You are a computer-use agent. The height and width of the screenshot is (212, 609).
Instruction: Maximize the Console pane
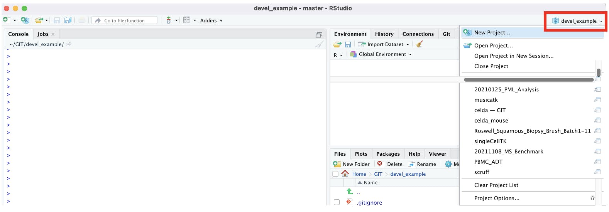pos(319,35)
